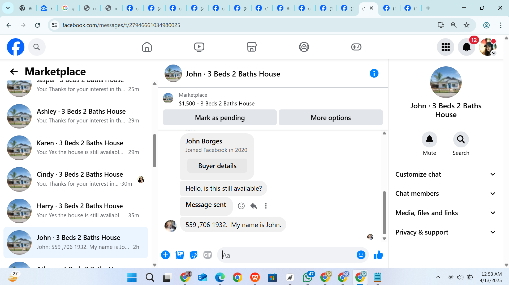Click the chat messages scrollbar thumb
Image resolution: width=509 pixels, height=285 pixels.
click(384, 212)
